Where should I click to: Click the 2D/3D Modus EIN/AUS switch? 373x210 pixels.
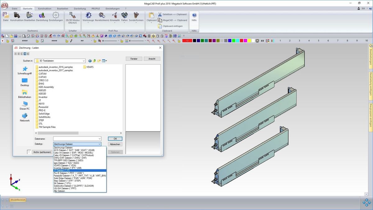(x=72, y=16)
